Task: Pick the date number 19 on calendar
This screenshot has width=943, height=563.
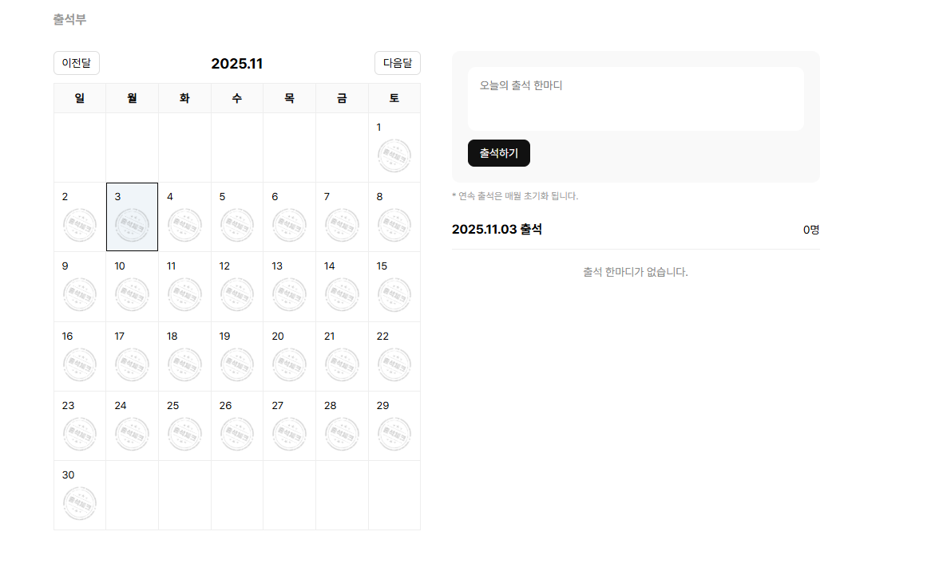Action: point(225,337)
